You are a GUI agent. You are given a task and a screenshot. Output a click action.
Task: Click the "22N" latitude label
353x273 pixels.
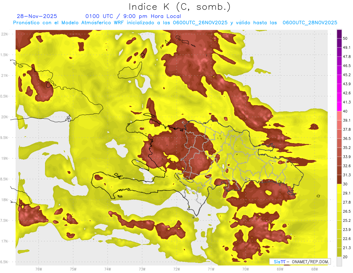click(5, 34)
